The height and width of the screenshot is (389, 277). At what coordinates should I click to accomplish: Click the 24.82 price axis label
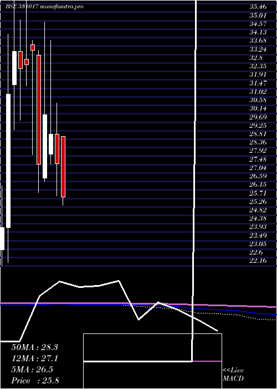(258, 211)
